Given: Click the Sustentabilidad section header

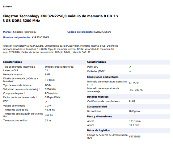Looking at the screenshot, I should pyautogui.click(x=129, y=107).
